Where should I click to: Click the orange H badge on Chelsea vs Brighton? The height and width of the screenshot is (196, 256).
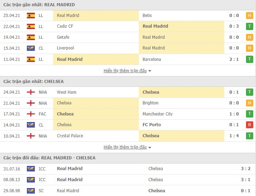pyautogui.click(x=249, y=103)
